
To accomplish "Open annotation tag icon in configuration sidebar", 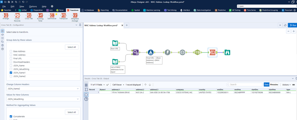I will point(3,42).
